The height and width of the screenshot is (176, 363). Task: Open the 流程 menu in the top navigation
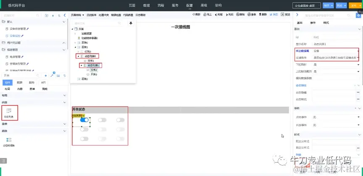160,5
